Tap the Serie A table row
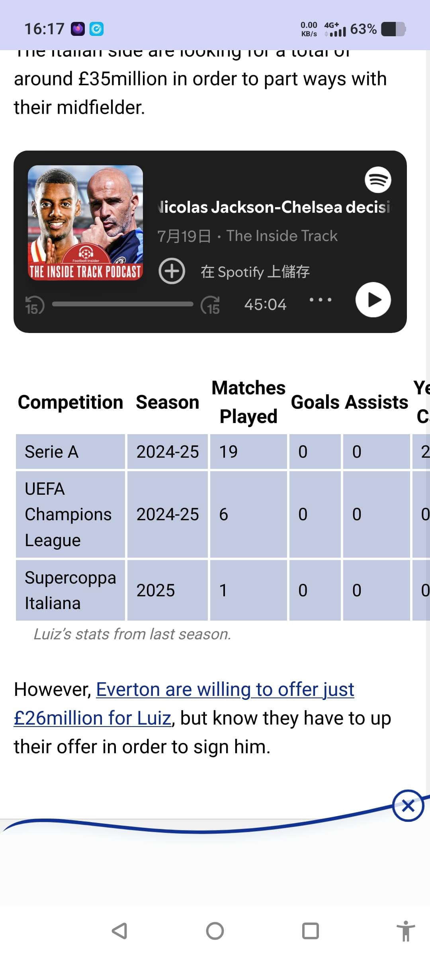 click(223, 452)
